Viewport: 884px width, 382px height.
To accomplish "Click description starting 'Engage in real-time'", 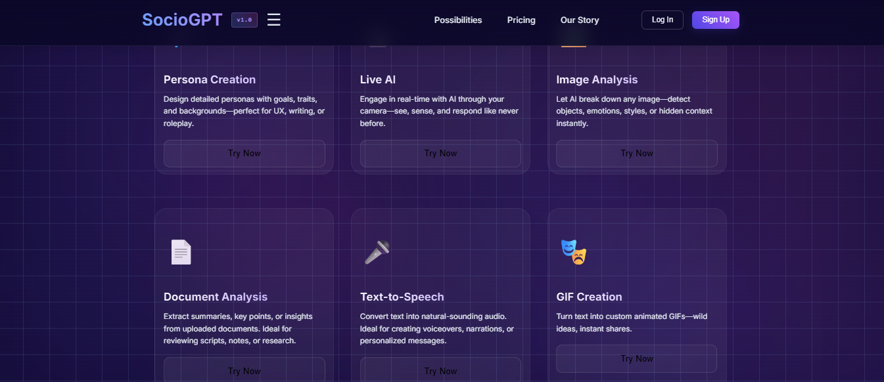I will [439, 111].
